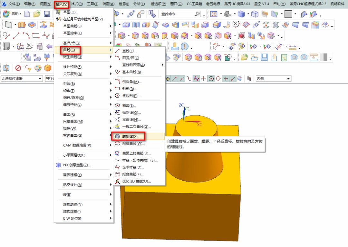Open the 分析(L) menu in menu bar
The image size is (348, 247).
point(139,4)
